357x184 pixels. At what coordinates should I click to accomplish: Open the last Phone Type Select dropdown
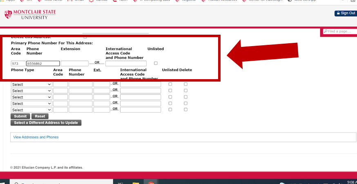(x=31, y=110)
